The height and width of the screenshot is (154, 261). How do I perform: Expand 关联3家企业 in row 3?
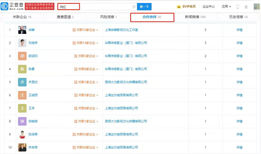click(86, 56)
